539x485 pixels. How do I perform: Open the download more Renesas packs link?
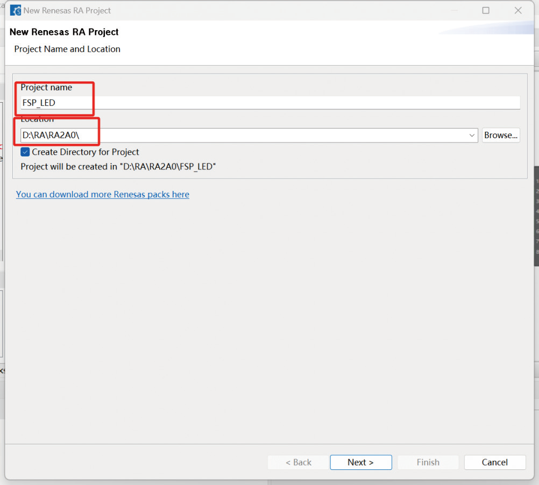[x=102, y=195]
